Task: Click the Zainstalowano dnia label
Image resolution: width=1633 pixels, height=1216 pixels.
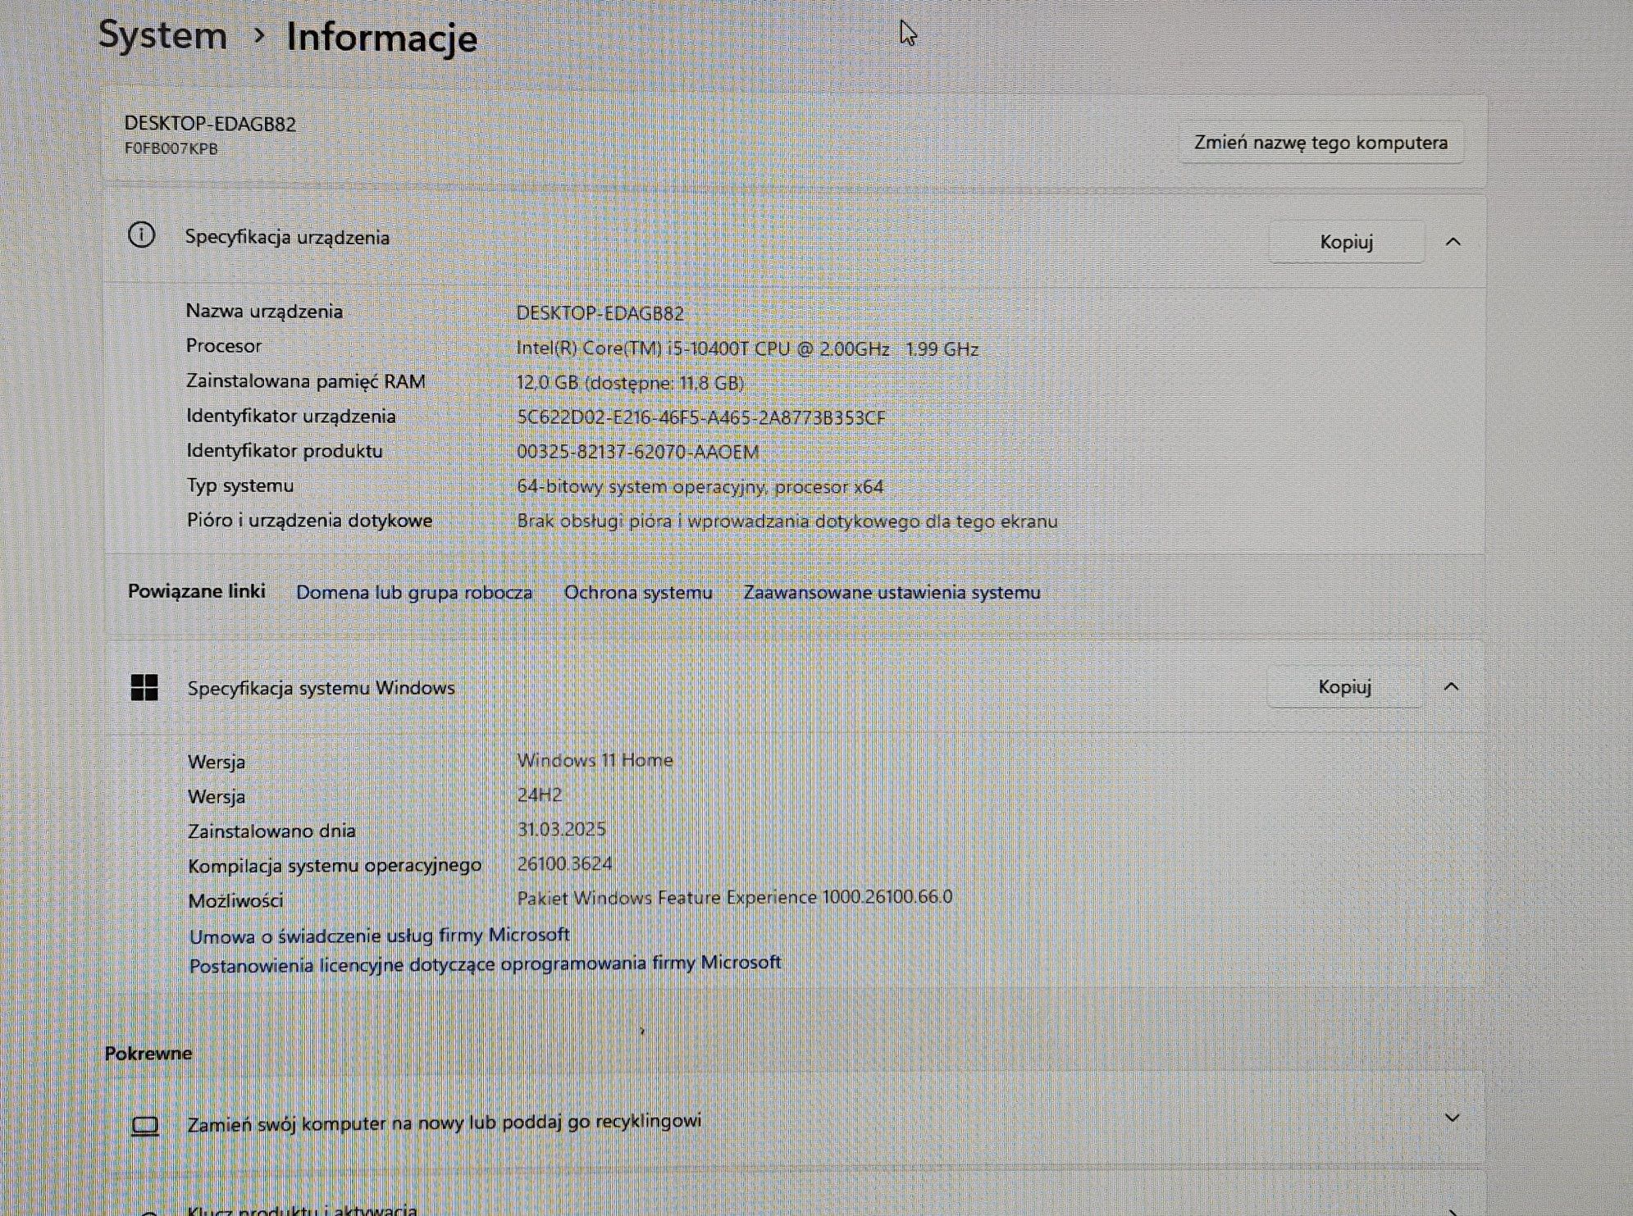Action: 271,831
